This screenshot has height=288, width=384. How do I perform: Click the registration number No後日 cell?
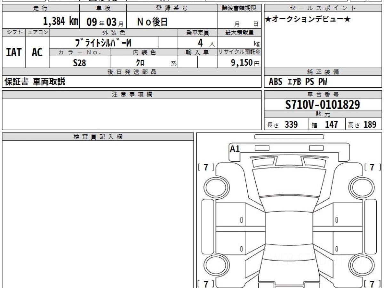[x=153, y=22]
